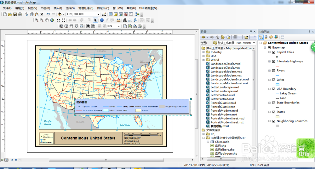Select the Zoom In map tool

click(x=36, y=20)
